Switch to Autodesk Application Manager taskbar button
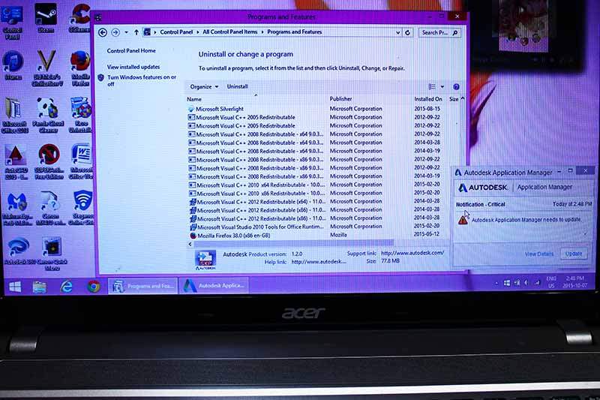The image size is (600, 400). (x=214, y=286)
